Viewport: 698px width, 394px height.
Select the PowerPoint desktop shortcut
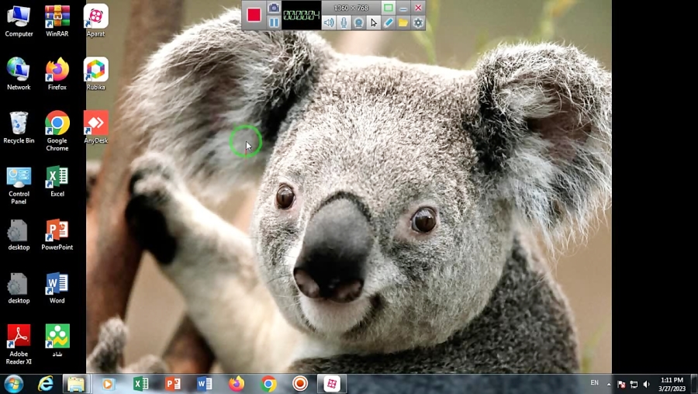point(57,235)
